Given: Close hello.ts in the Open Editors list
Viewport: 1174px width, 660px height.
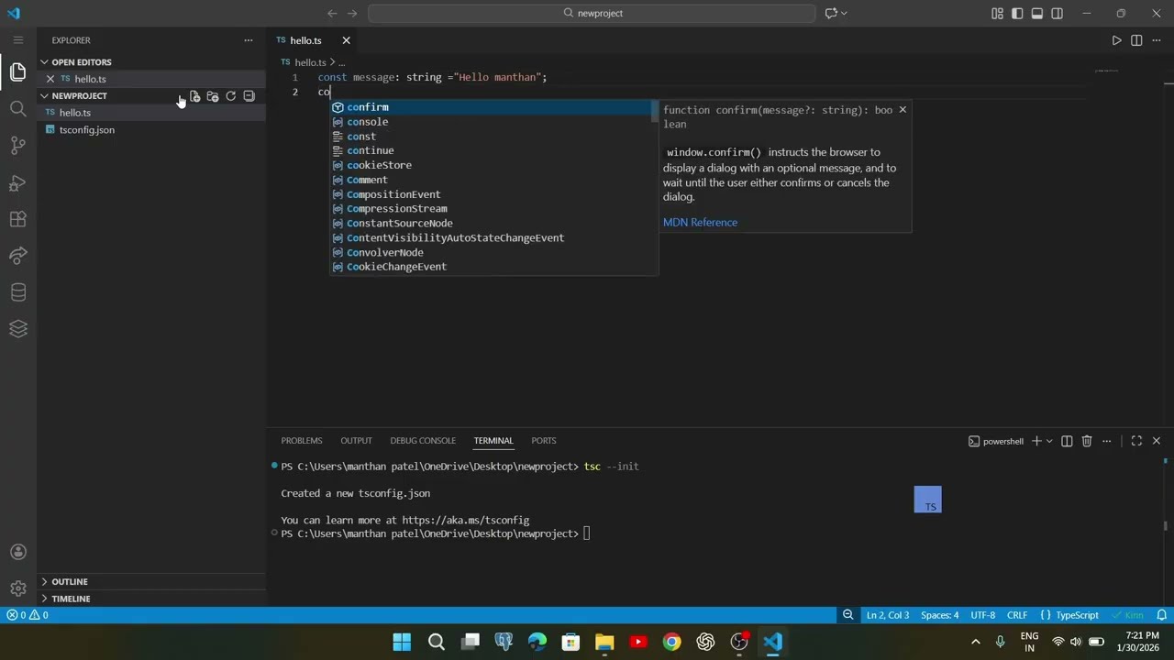Looking at the screenshot, I should [50, 79].
